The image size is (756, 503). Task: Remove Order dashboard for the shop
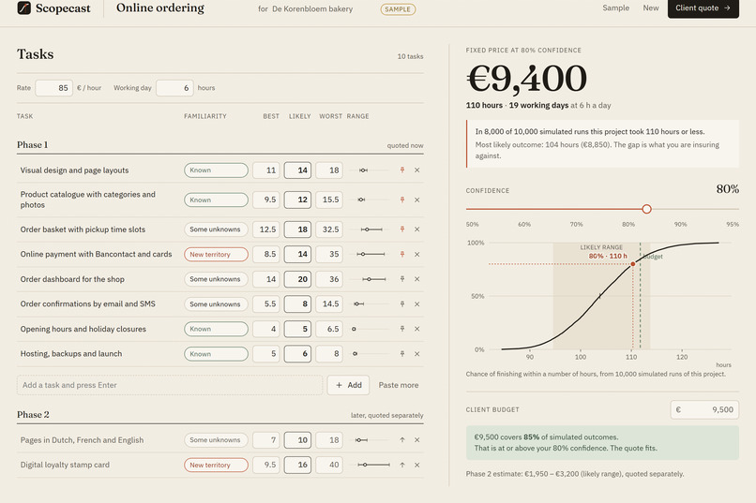click(417, 279)
